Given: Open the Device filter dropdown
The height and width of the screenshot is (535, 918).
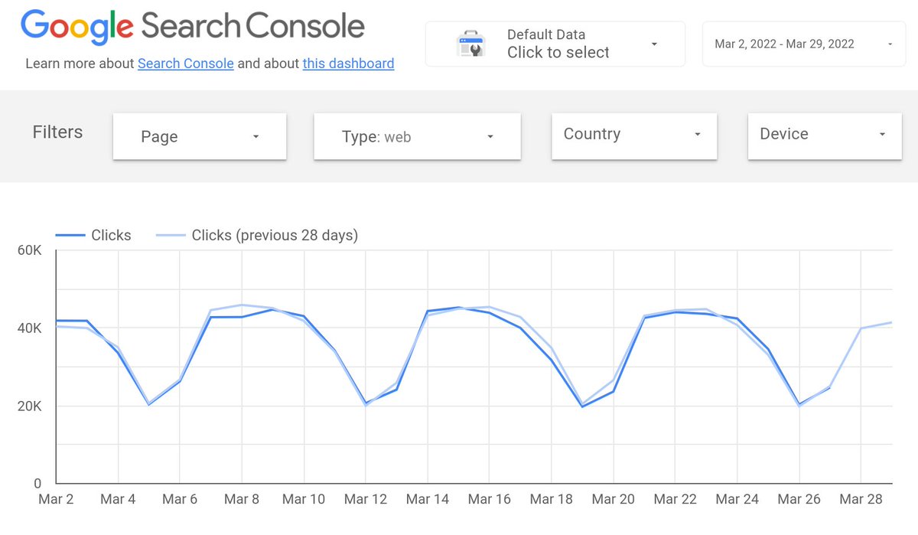Looking at the screenshot, I should tap(825, 136).
